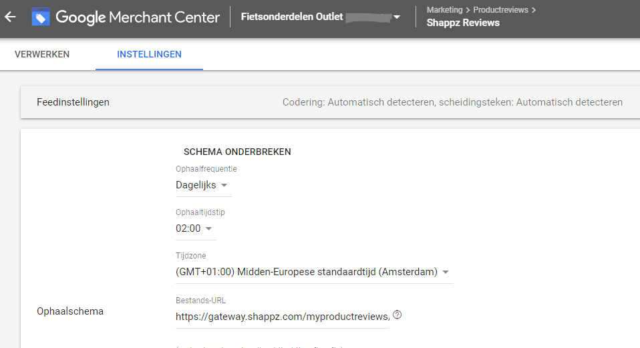Screen dimensions: 640x348
Task: Go back using the arrow icon
Action: [x=10, y=17]
